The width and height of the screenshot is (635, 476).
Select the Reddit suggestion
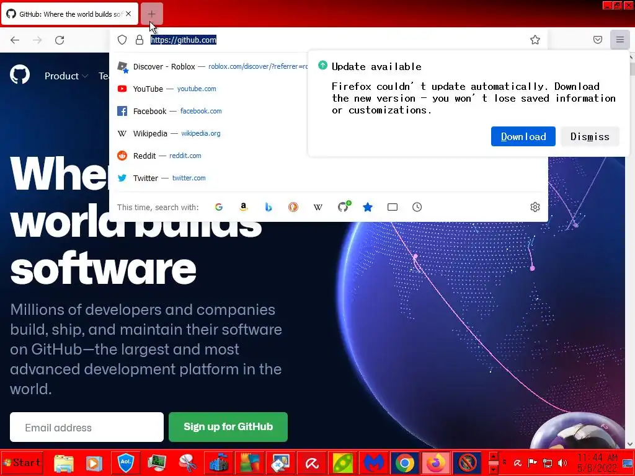coord(212,156)
